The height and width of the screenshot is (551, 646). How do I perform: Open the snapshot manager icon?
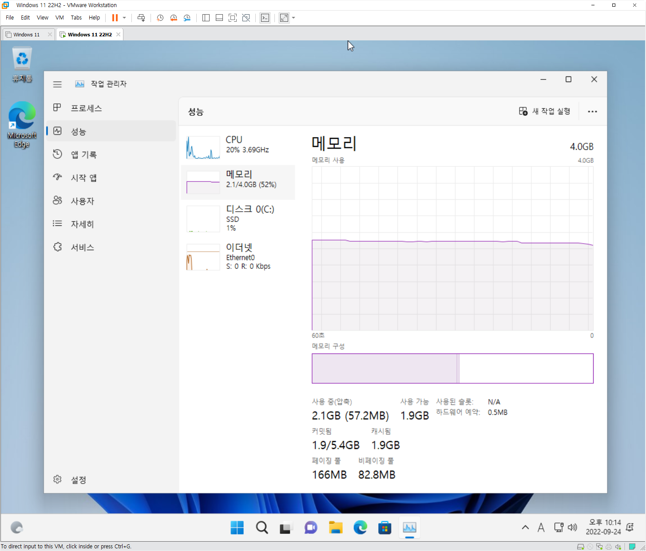coord(187,18)
